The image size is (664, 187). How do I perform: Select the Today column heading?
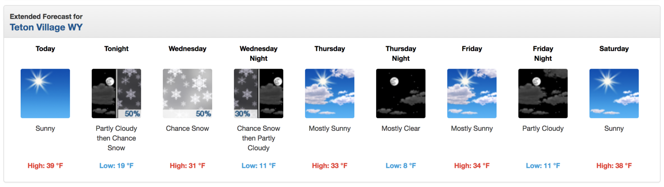45,49
